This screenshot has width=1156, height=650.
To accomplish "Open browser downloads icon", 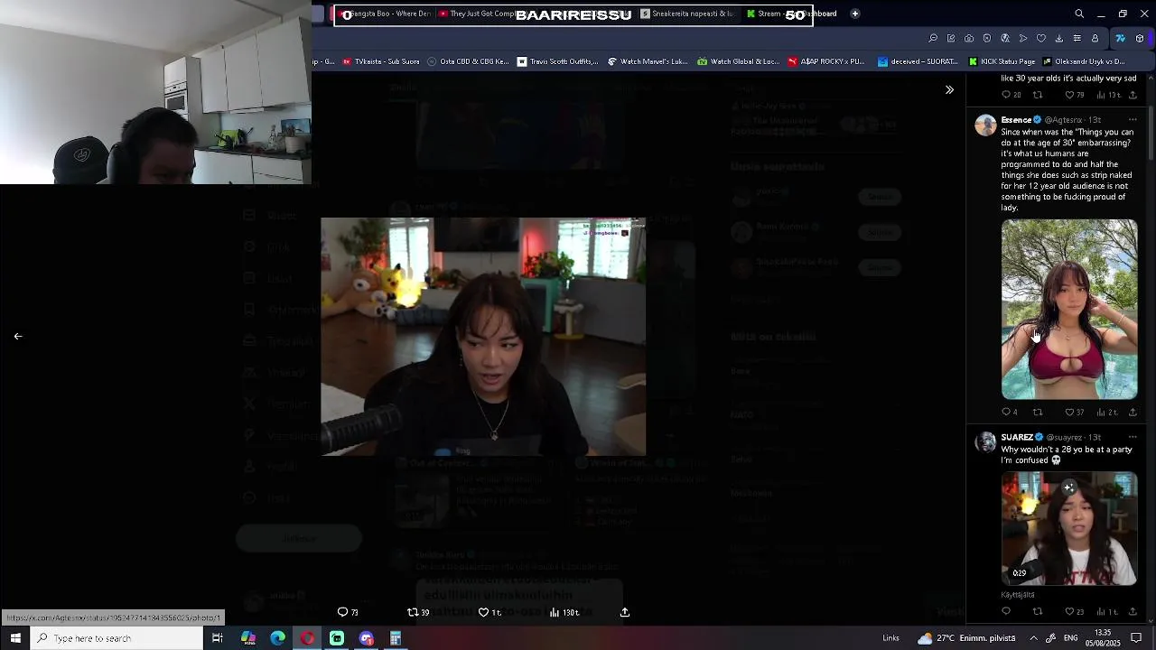I will 1058,38.
